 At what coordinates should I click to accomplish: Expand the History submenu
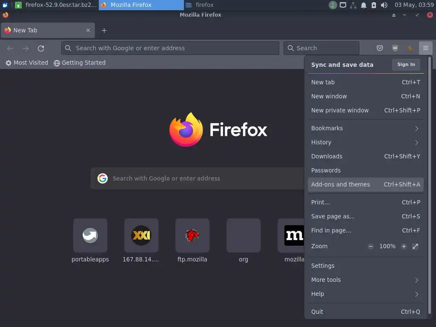pyautogui.click(x=366, y=142)
